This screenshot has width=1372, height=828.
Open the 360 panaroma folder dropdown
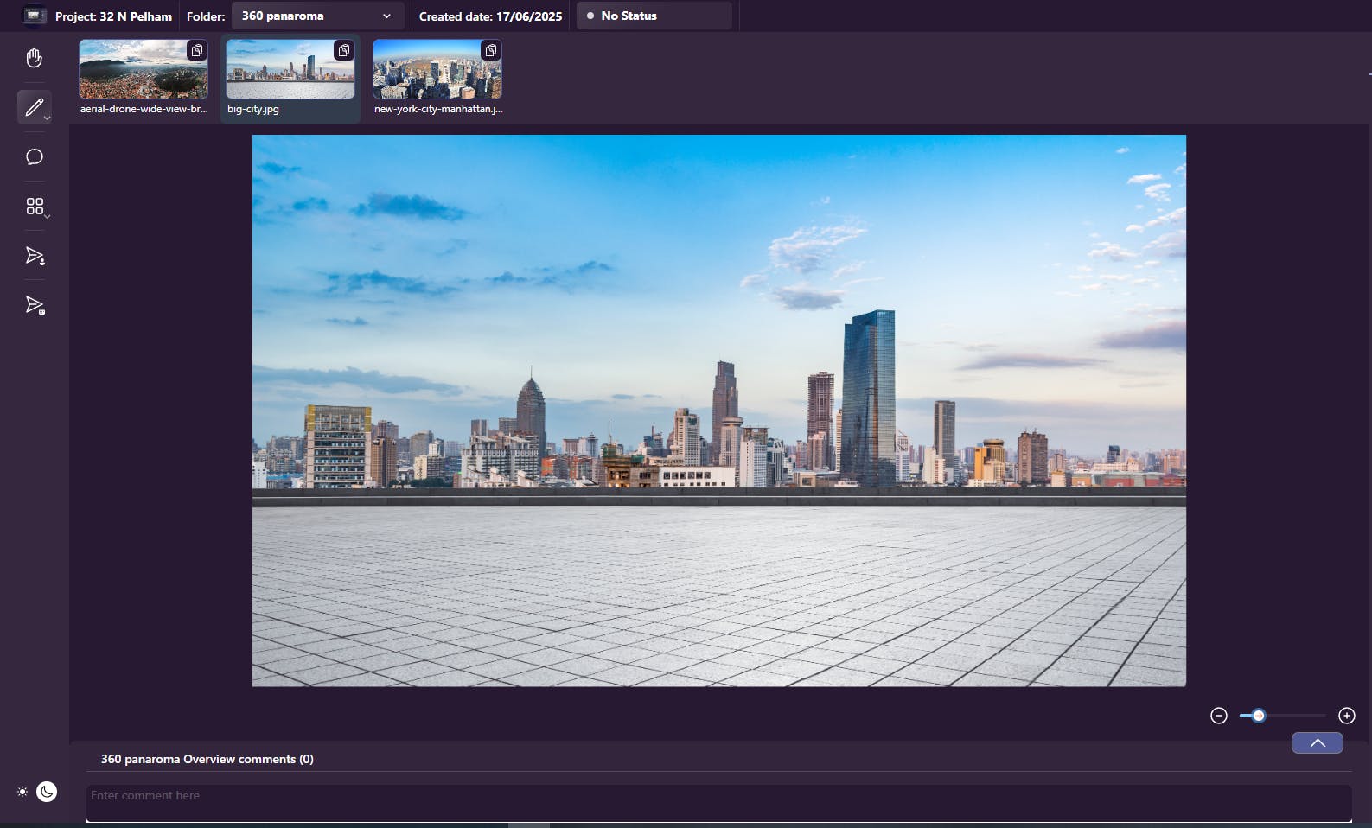pyautogui.click(x=317, y=16)
